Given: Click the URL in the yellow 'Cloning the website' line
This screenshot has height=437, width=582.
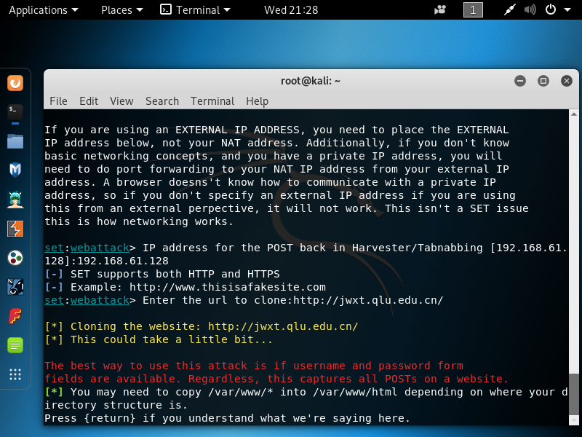Looking at the screenshot, I should 283,326.
